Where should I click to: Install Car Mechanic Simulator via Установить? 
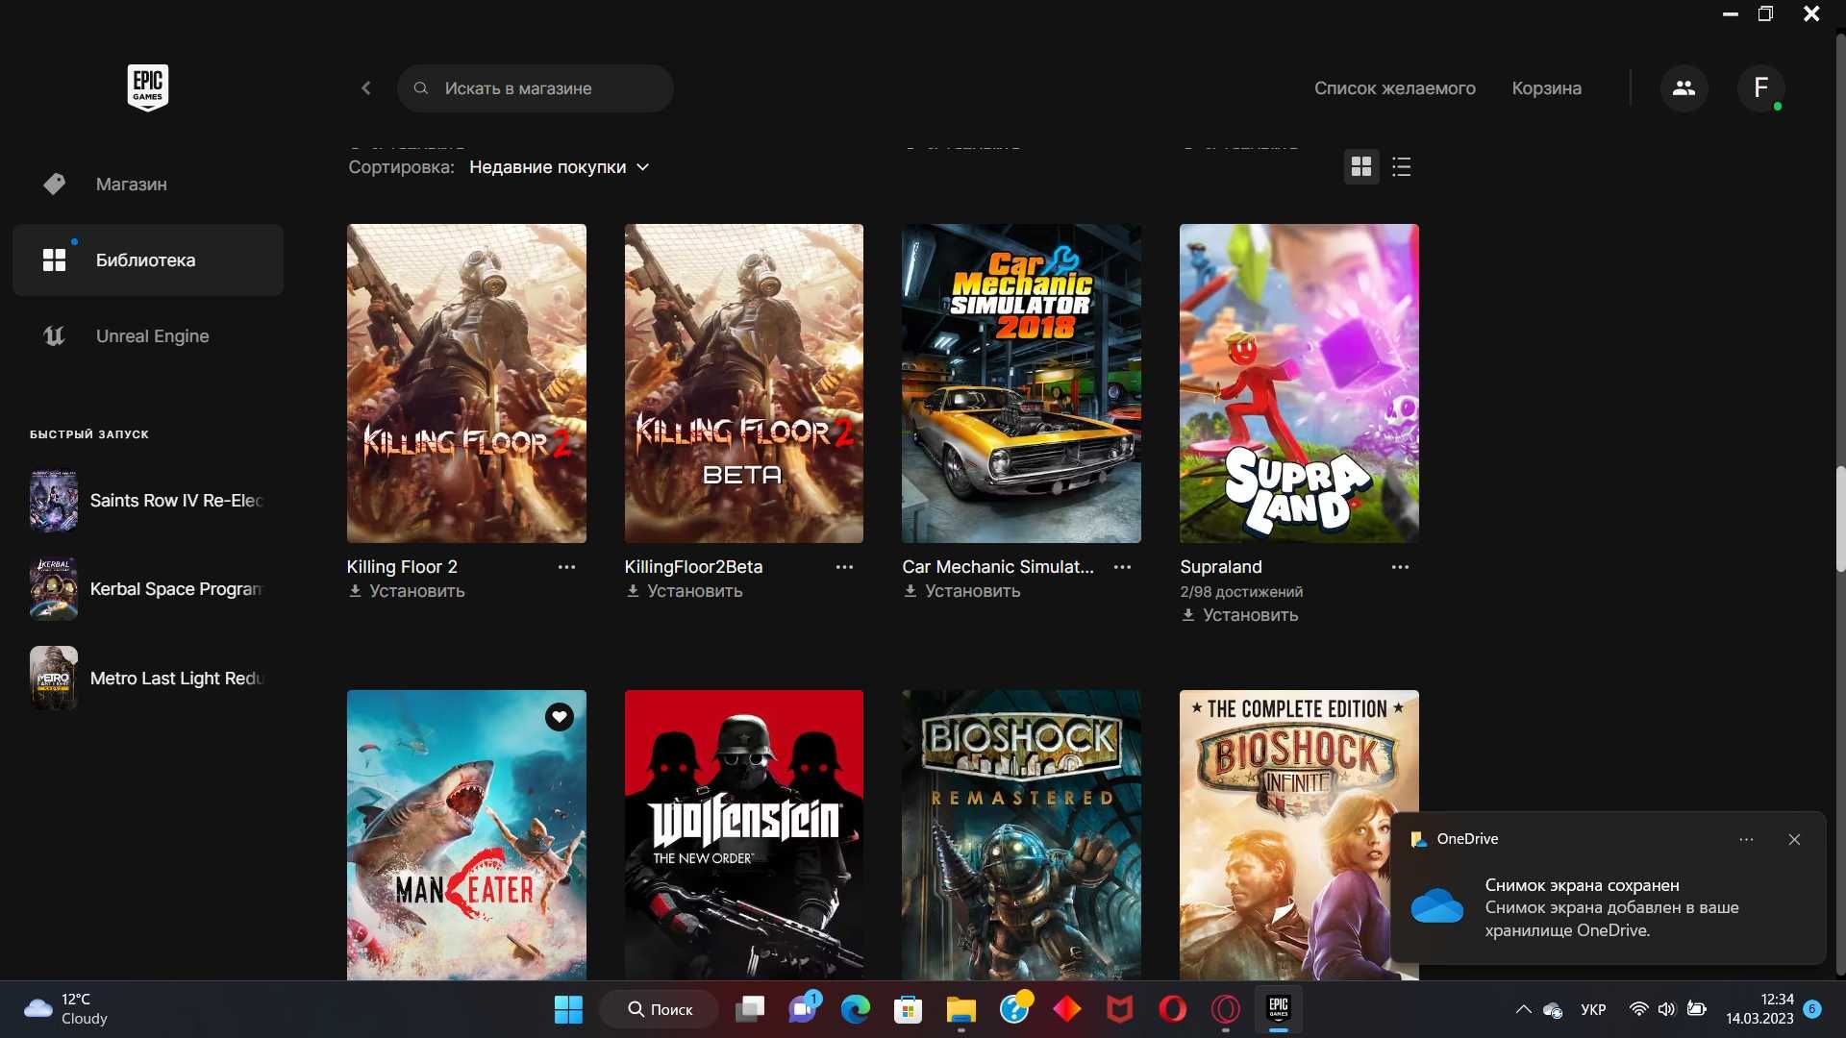[x=961, y=591]
